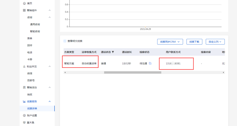Click the table's horizontal scrollbar thumb

point(134,72)
